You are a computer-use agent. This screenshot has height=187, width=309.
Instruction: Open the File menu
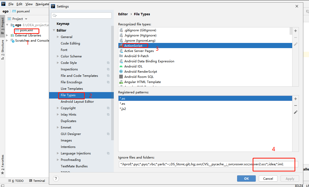11,4
